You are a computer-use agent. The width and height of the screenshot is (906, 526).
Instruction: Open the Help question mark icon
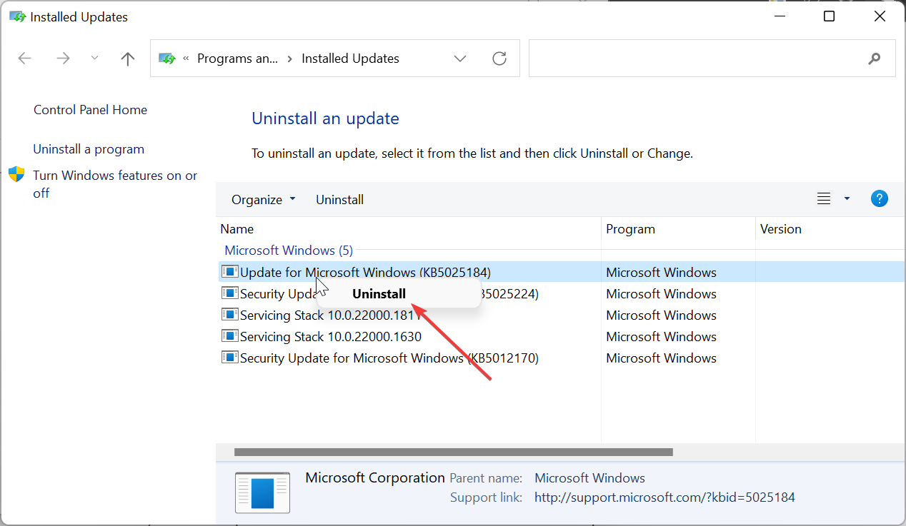880,198
